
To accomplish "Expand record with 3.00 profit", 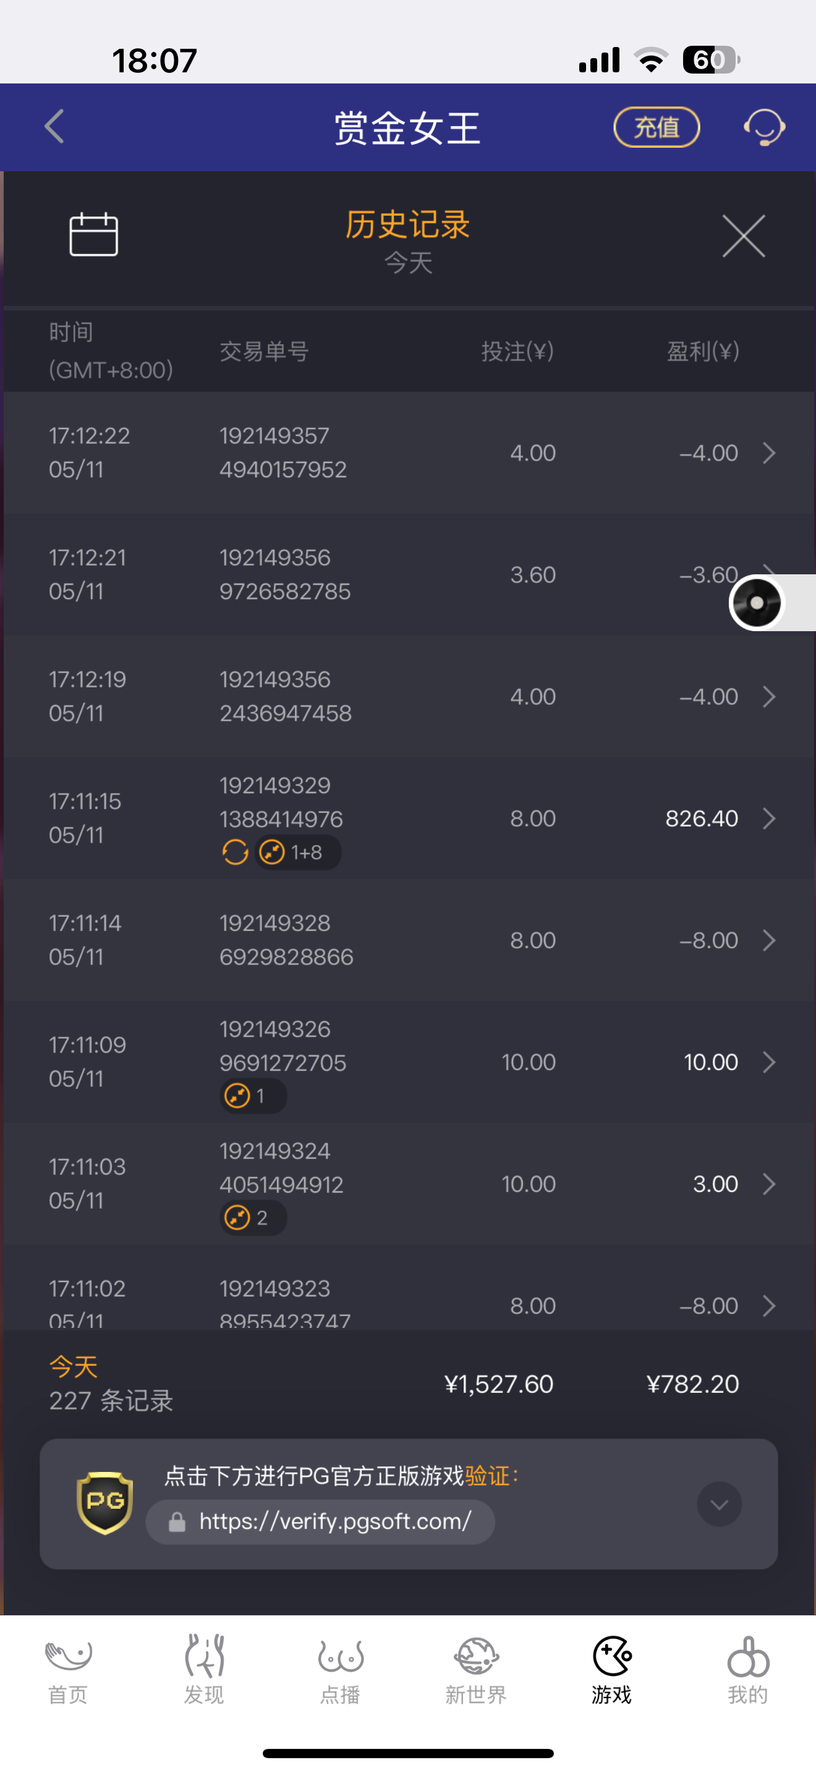I will point(768,1184).
